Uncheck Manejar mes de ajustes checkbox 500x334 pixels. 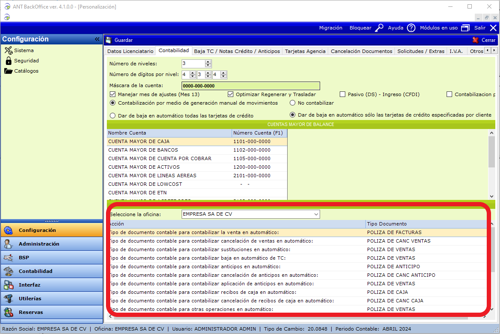tap(113, 94)
